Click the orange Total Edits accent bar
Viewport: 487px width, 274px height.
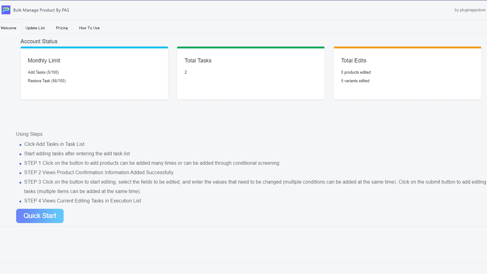click(x=407, y=47)
